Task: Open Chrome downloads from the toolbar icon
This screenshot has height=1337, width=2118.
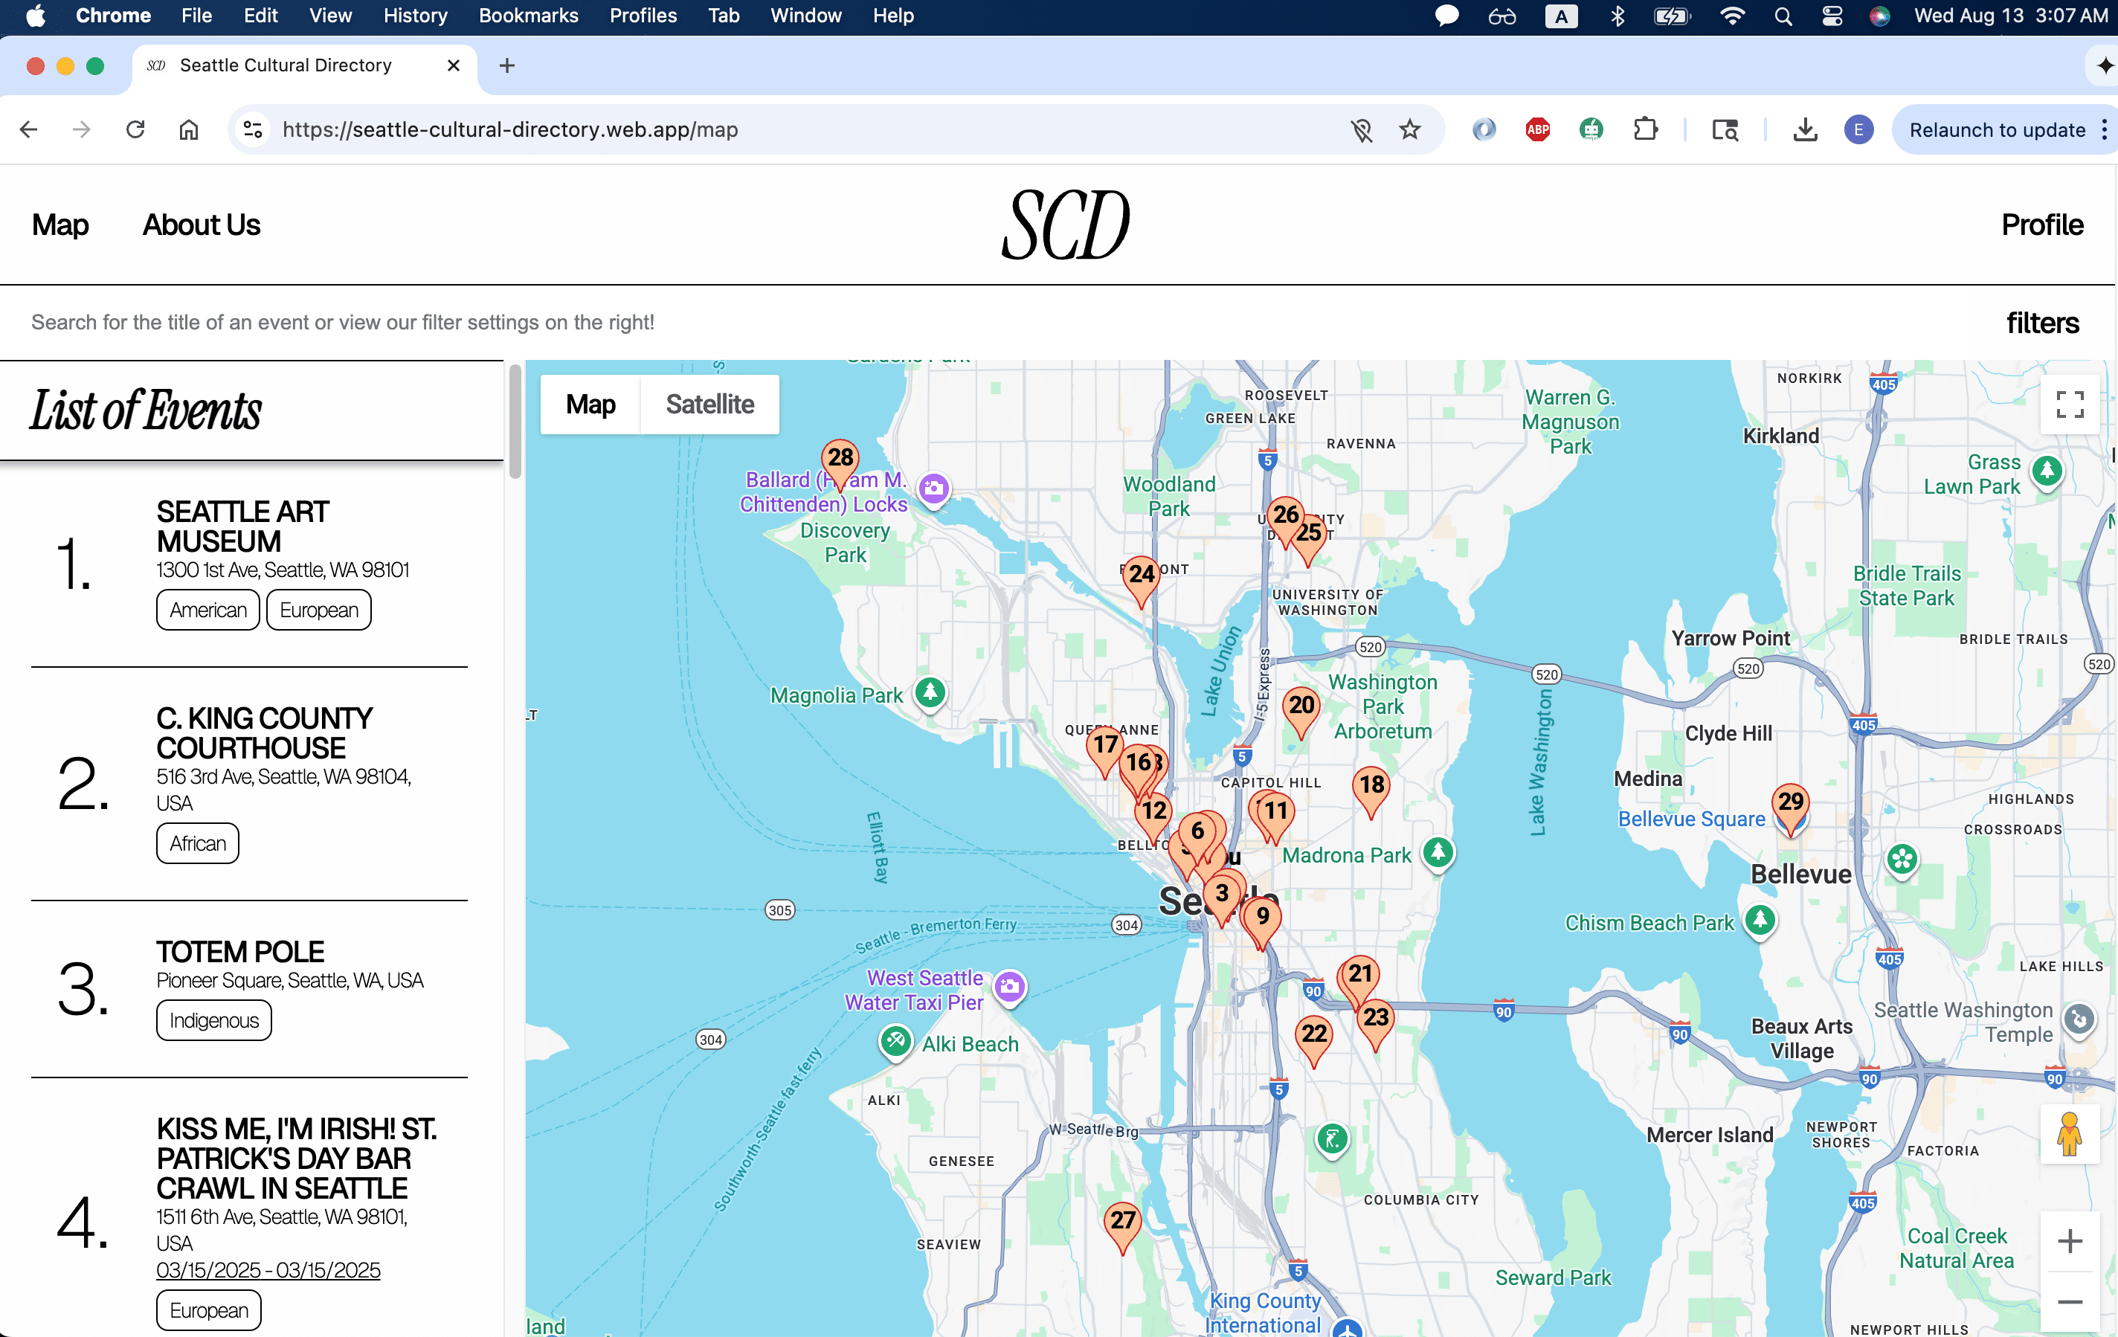Action: pyautogui.click(x=1805, y=129)
